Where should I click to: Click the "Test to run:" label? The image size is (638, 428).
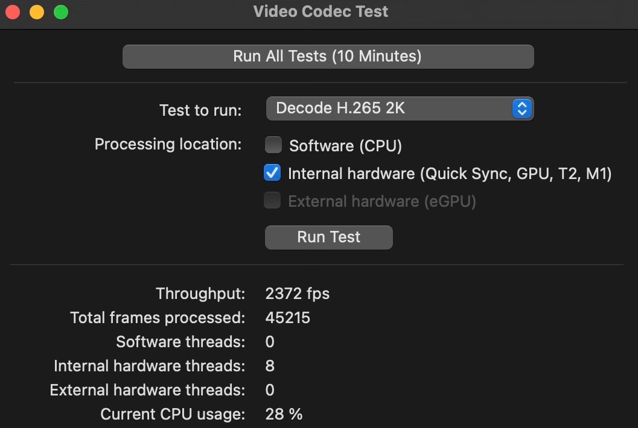pyautogui.click(x=200, y=110)
